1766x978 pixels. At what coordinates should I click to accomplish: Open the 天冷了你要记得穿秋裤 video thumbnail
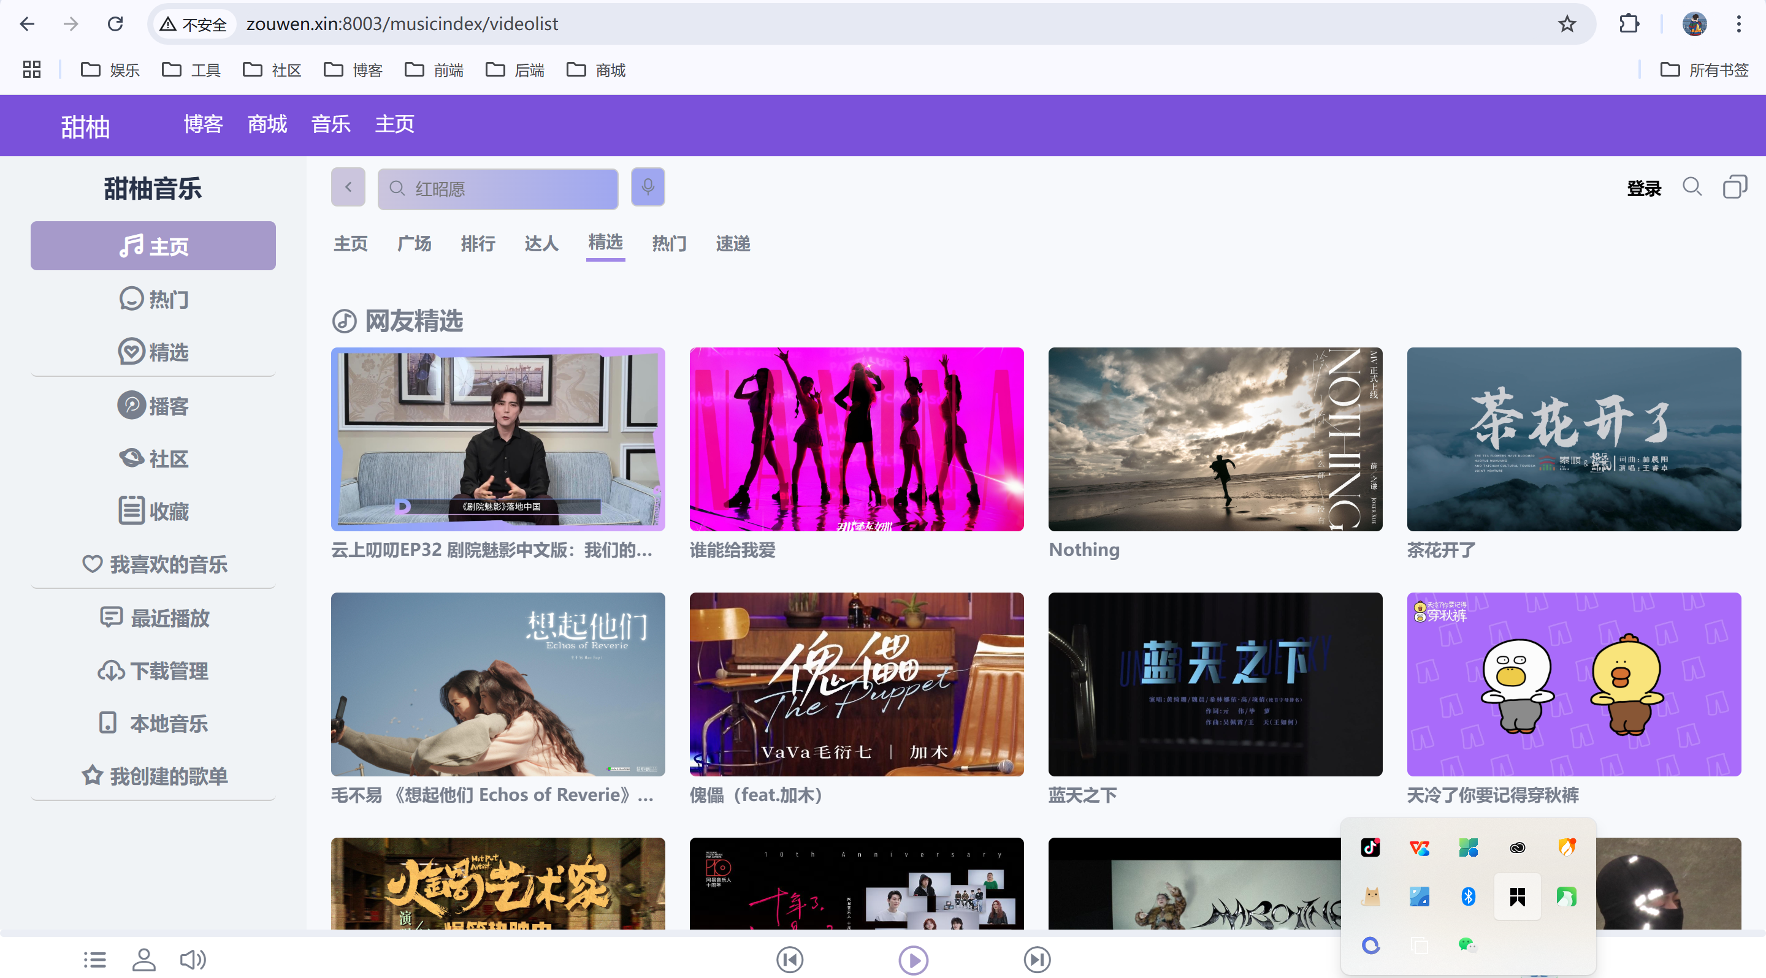[1573, 684]
